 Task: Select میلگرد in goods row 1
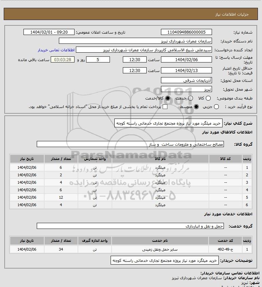[x=160, y=167]
